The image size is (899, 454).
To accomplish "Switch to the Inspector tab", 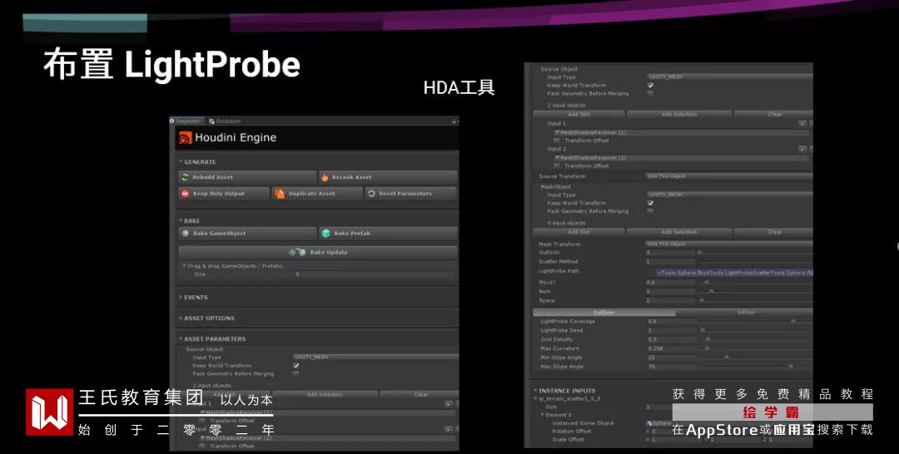I will pos(186,121).
